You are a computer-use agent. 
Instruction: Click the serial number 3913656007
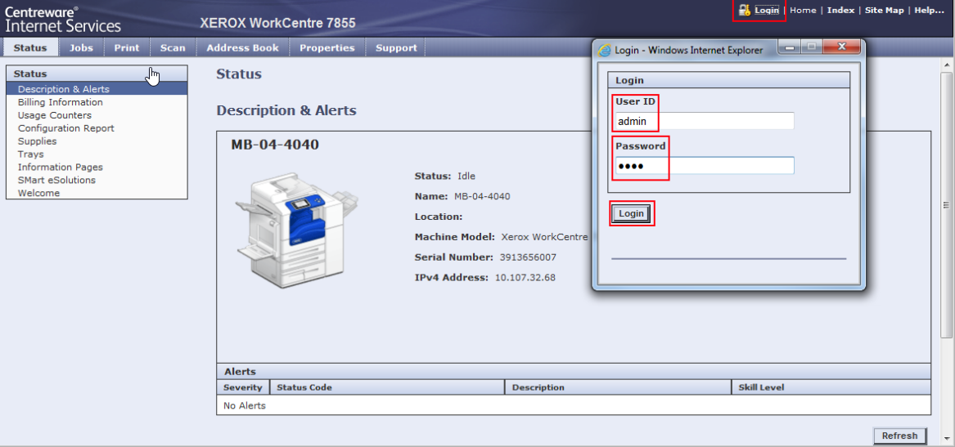528,257
